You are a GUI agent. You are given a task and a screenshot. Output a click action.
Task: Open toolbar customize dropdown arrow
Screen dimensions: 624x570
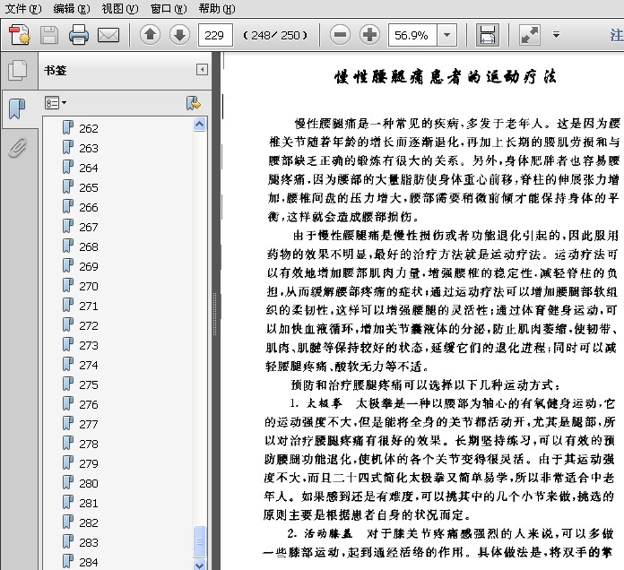pos(557,35)
